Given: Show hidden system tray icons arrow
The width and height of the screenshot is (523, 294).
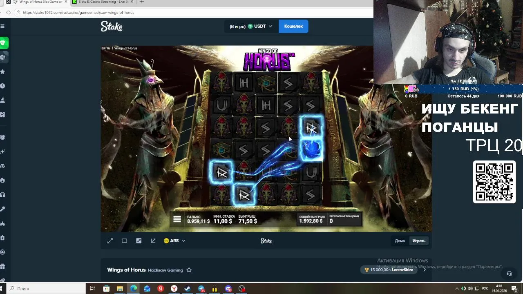Looking at the screenshot, I should 457,289.
